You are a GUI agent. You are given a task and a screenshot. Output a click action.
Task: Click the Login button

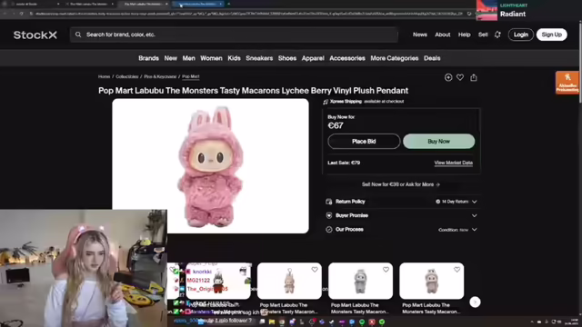coord(521,35)
